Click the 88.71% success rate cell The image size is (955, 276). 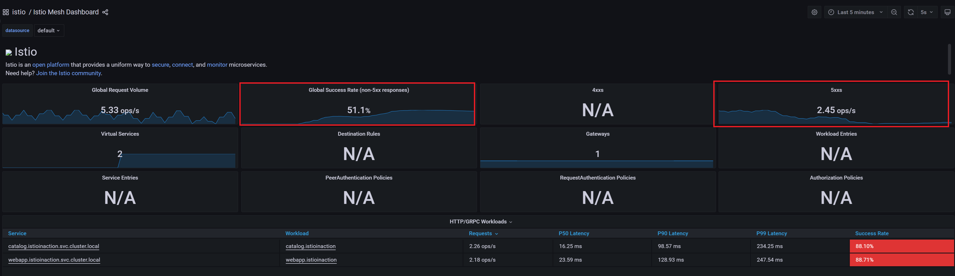pos(902,260)
